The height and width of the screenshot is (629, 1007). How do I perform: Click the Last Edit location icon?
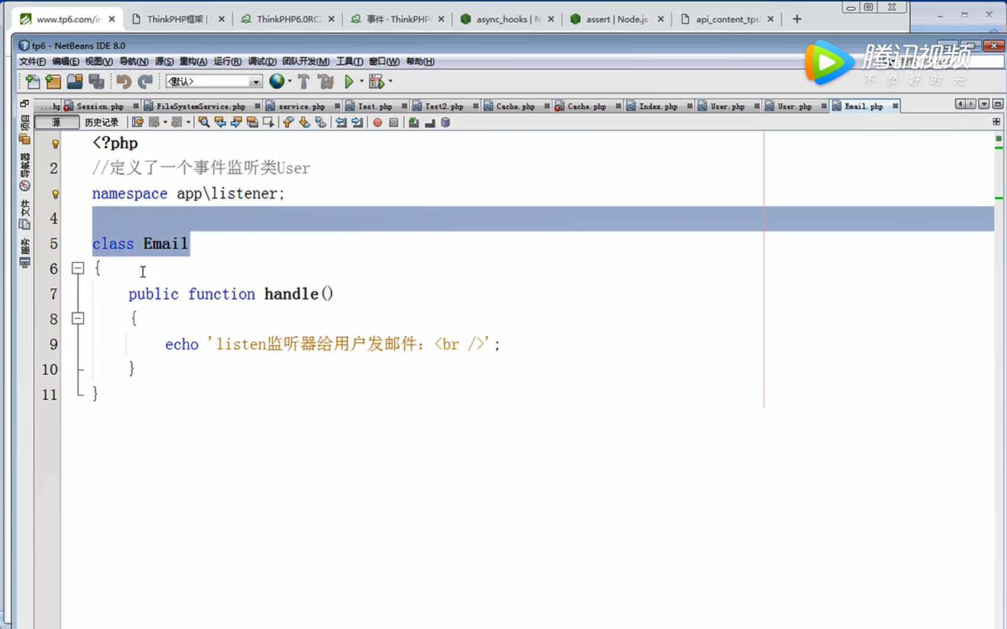click(x=138, y=122)
